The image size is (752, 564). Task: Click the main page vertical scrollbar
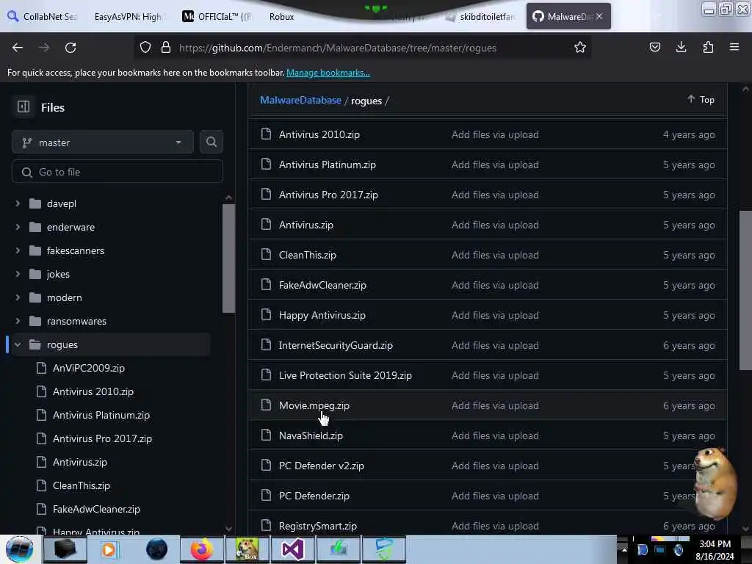click(745, 291)
